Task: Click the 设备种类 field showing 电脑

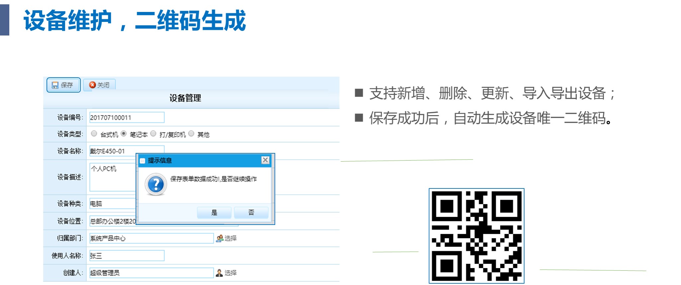Action: pos(113,203)
